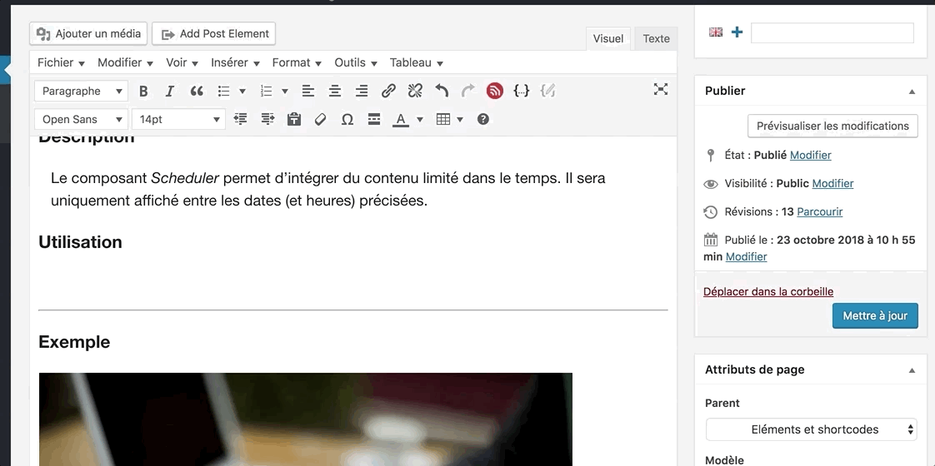Screen dimensions: 935x466
Task: Insert a blockquote
Action: coord(197,92)
